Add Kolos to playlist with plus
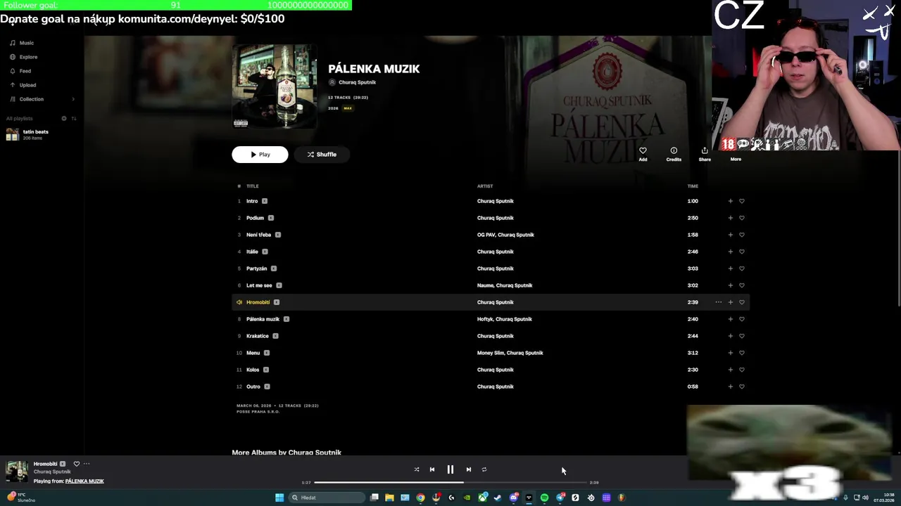 click(730, 370)
